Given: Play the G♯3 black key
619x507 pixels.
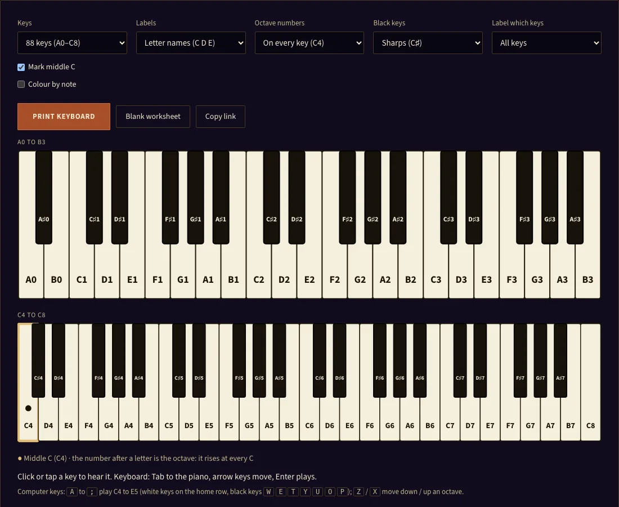Looking at the screenshot, I should point(550,198).
